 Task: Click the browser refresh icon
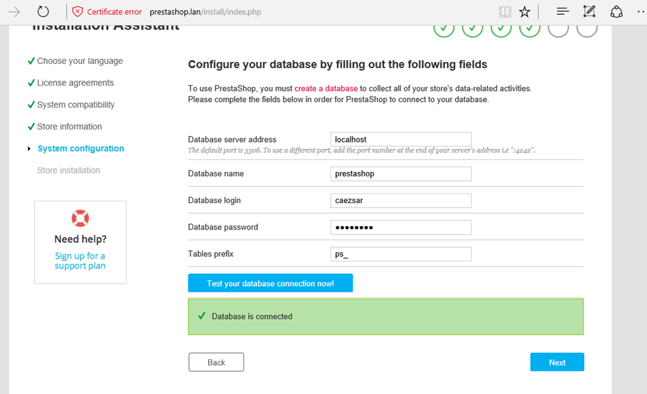pos(43,11)
